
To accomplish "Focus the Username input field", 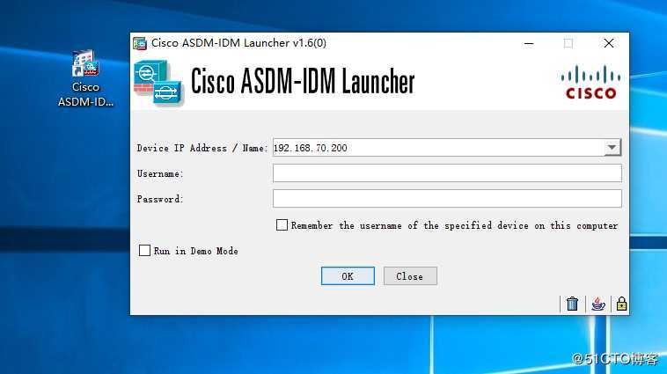I will coord(447,173).
